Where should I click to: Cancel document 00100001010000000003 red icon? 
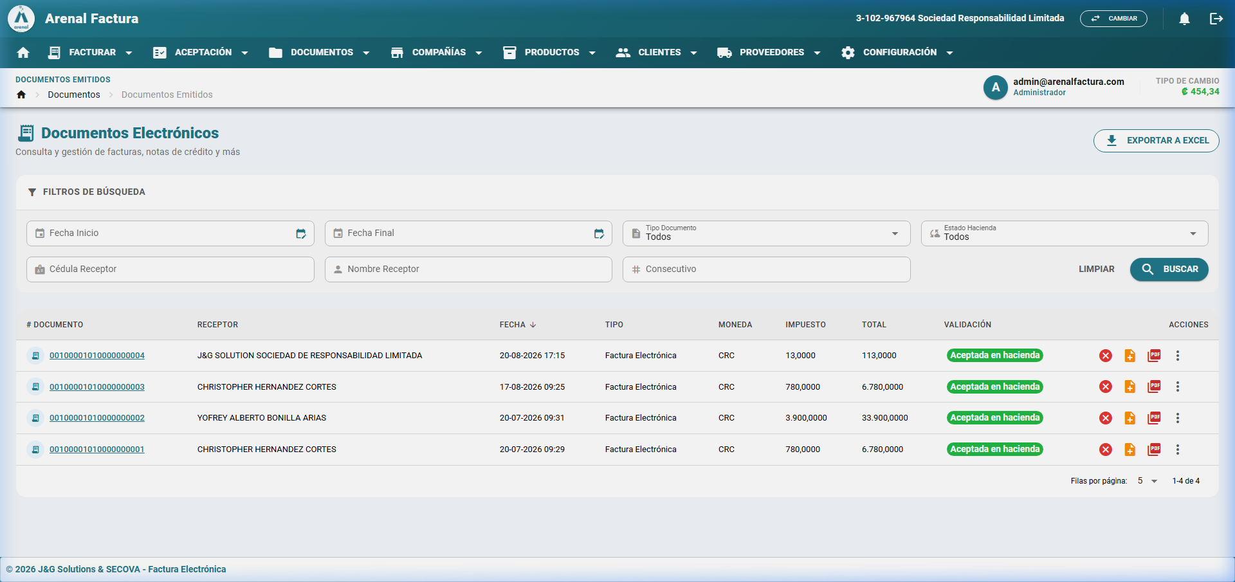click(1105, 386)
